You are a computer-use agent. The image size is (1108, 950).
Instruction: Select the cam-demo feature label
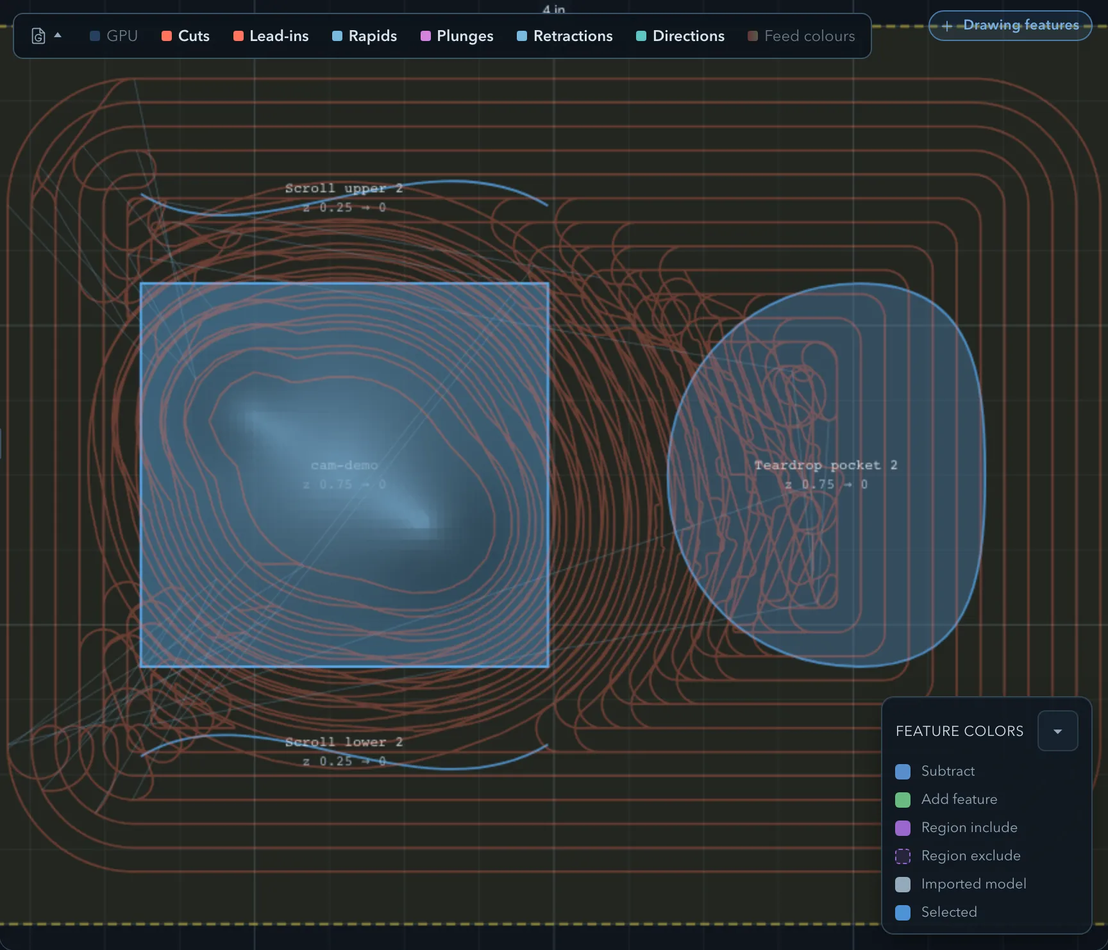pos(344,465)
